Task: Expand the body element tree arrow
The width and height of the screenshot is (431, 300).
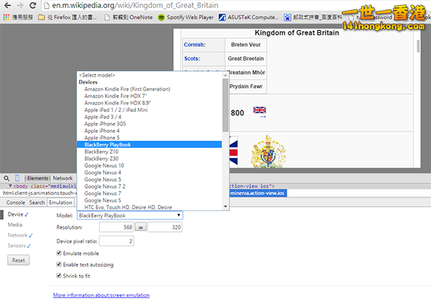Action: pos(10,186)
